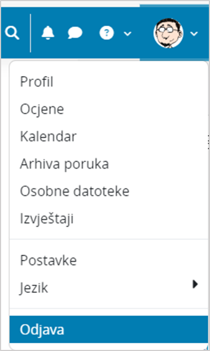Expand the help menu chevron
Screen dimensions: 210x351
click(x=128, y=33)
